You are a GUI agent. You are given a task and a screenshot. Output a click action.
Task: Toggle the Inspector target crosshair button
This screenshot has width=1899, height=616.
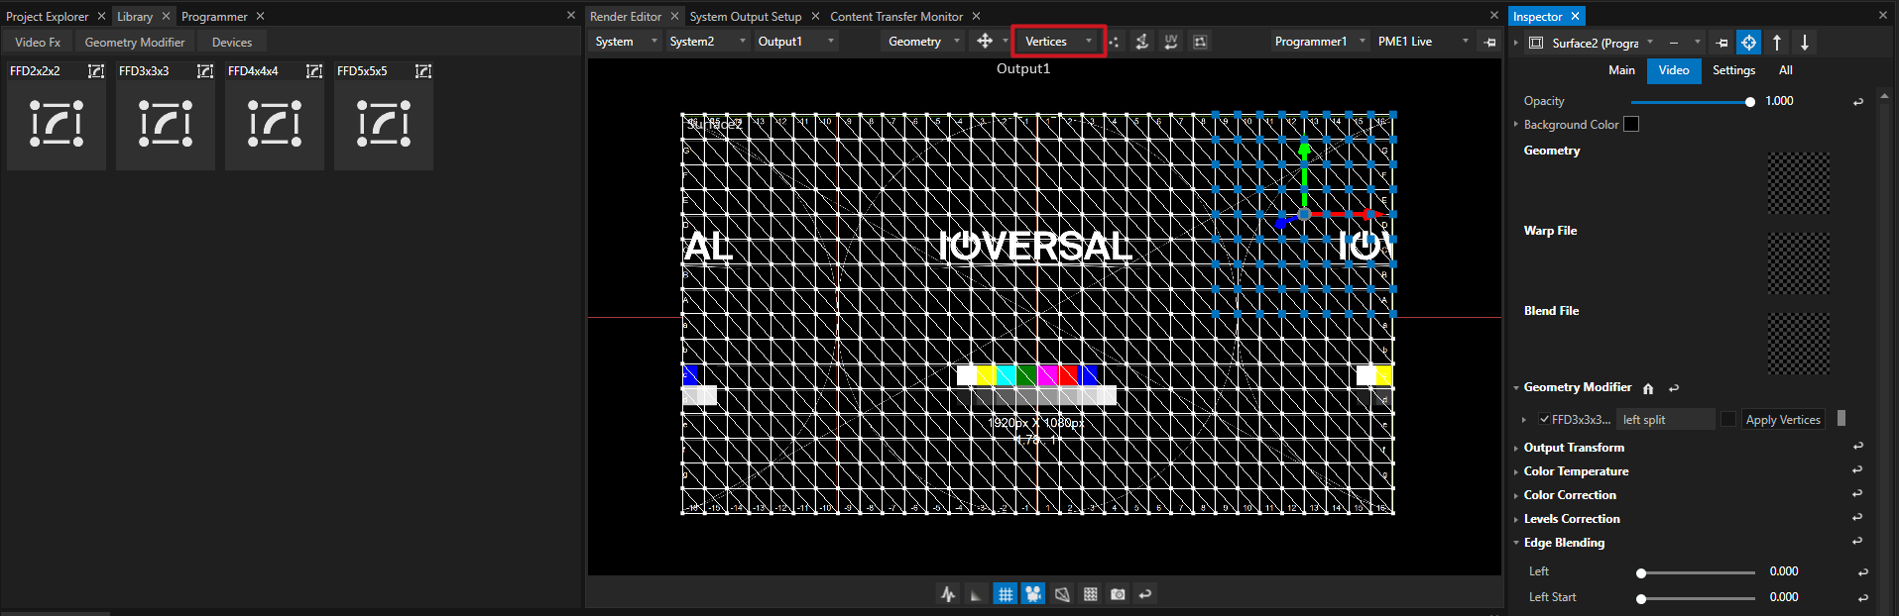(1749, 43)
